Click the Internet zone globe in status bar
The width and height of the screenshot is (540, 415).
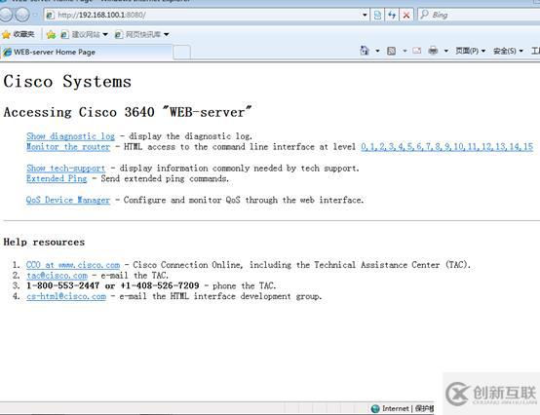click(375, 408)
